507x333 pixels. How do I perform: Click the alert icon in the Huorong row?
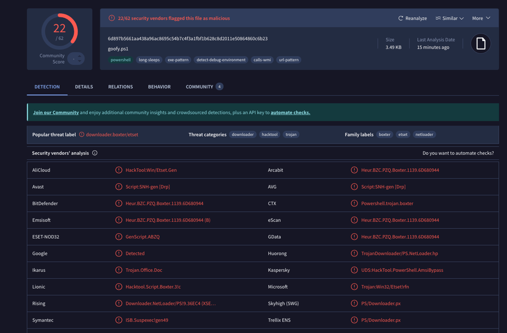354,253
